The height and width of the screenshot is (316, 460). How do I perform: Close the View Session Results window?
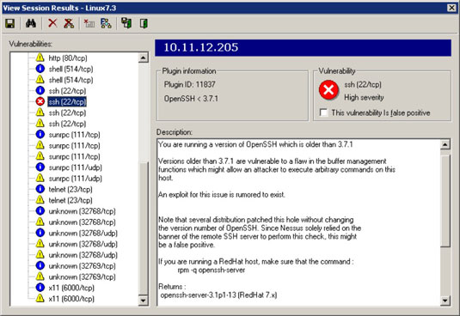[451, 8]
